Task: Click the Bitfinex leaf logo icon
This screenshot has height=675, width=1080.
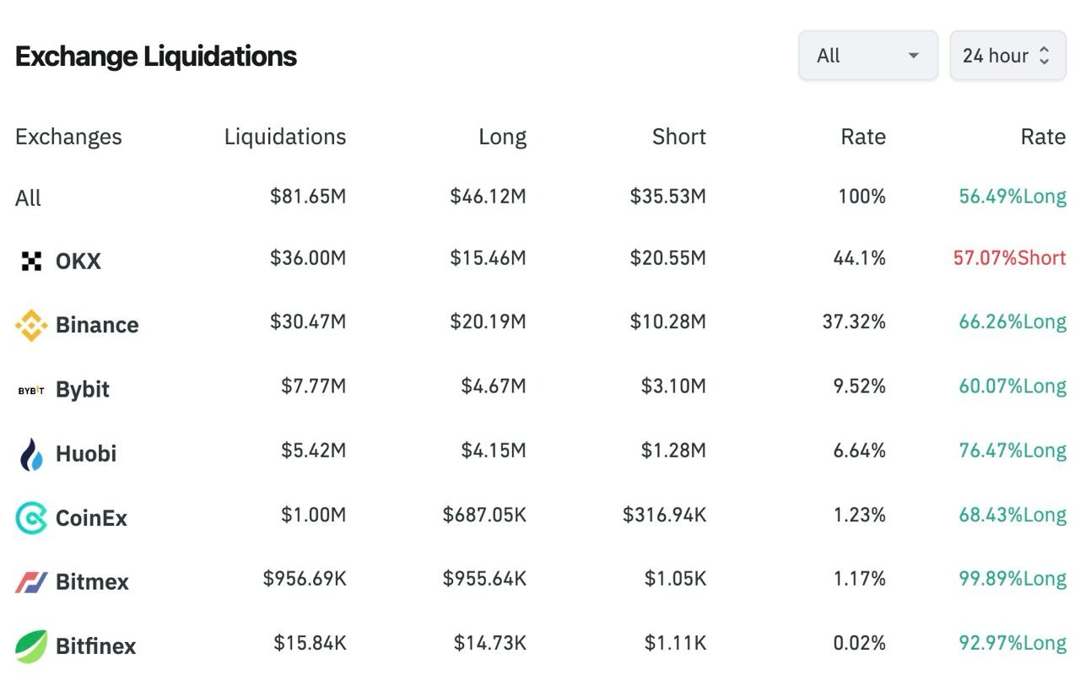Action: (x=31, y=646)
